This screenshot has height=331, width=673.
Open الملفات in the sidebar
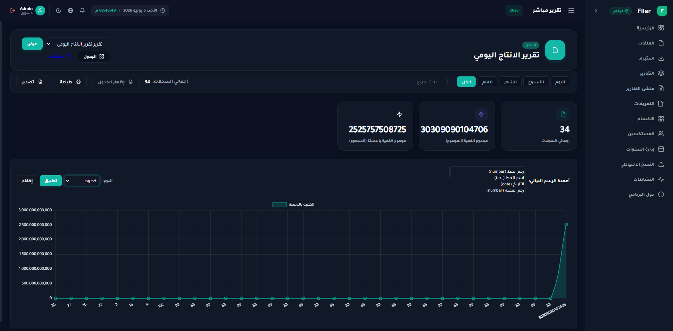(651, 43)
